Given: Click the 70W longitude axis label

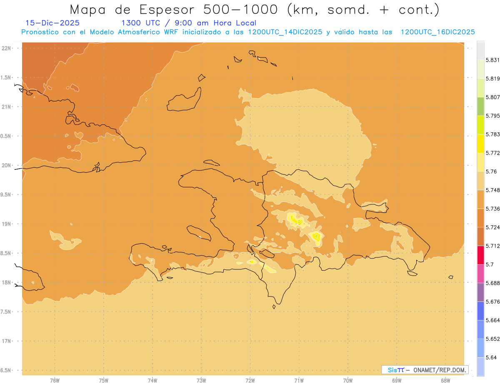Looking at the screenshot, I should 348,381.
